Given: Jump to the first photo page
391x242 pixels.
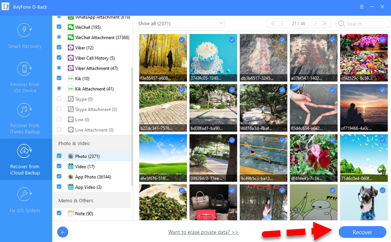Looking at the screenshot, I should click(x=273, y=24).
